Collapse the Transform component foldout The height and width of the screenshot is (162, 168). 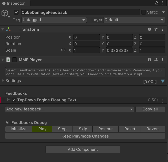click(x=3, y=29)
